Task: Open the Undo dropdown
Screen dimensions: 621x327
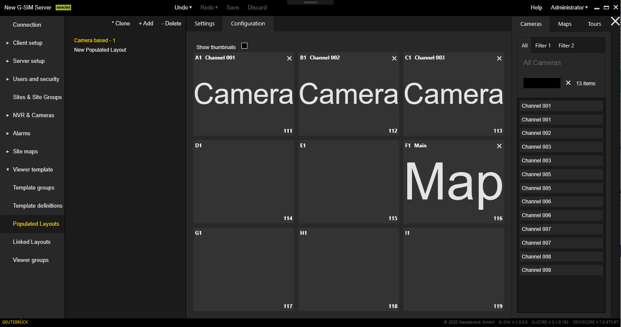Action: [x=183, y=8]
